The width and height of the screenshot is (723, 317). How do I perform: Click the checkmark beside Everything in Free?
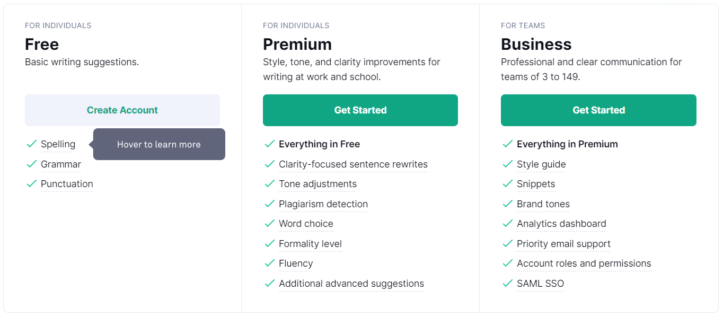coord(269,144)
